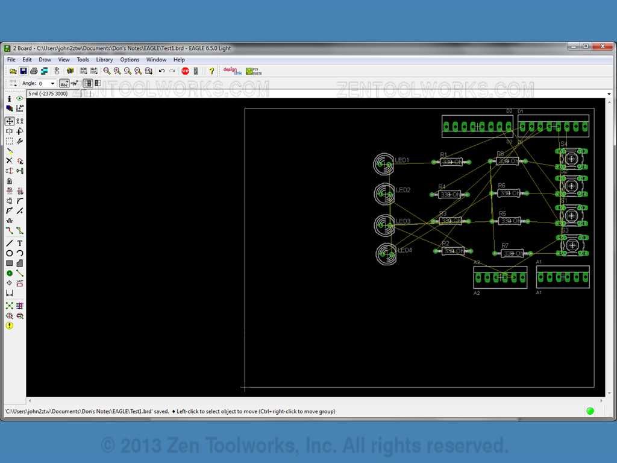Click the Zoom in magnifier
Image resolution: width=617 pixels, height=463 pixels.
click(x=117, y=71)
